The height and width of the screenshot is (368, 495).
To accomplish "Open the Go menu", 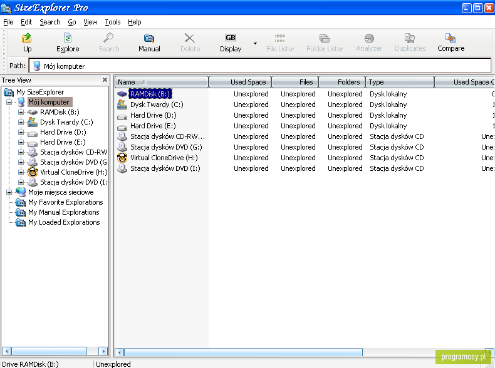I will click(x=72, y=22).
